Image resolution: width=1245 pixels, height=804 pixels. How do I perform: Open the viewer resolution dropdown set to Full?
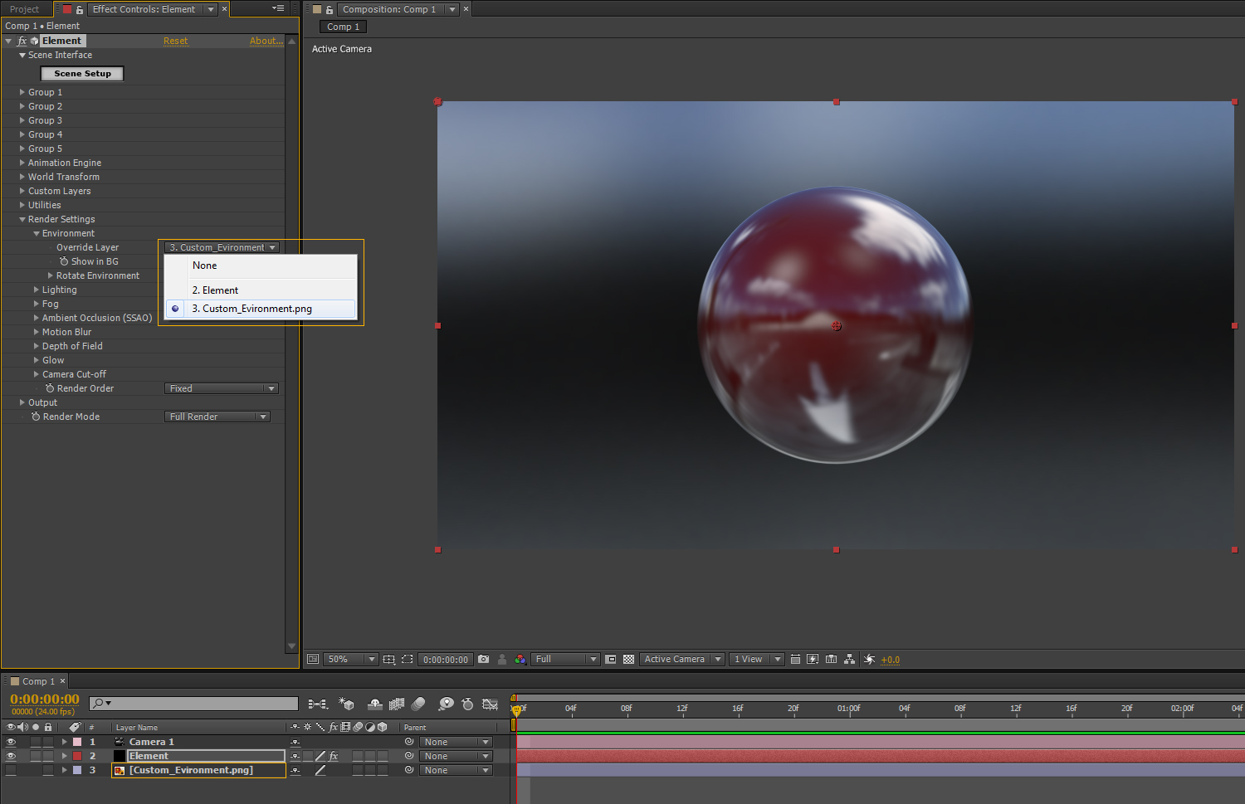click(565, 660)
